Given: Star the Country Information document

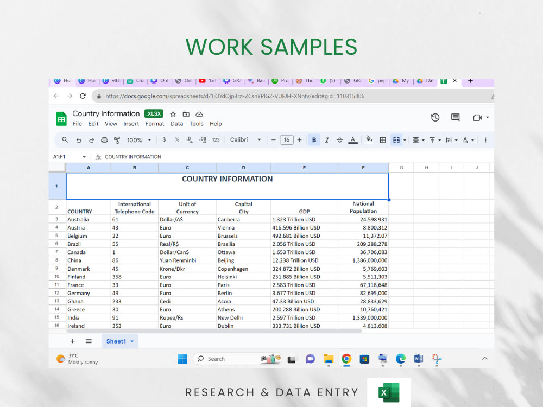Looking at the screenshot, I should click(173, 114).
